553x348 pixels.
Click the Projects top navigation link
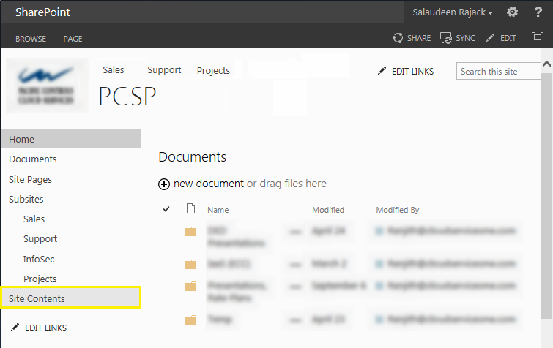click(213, 71)
